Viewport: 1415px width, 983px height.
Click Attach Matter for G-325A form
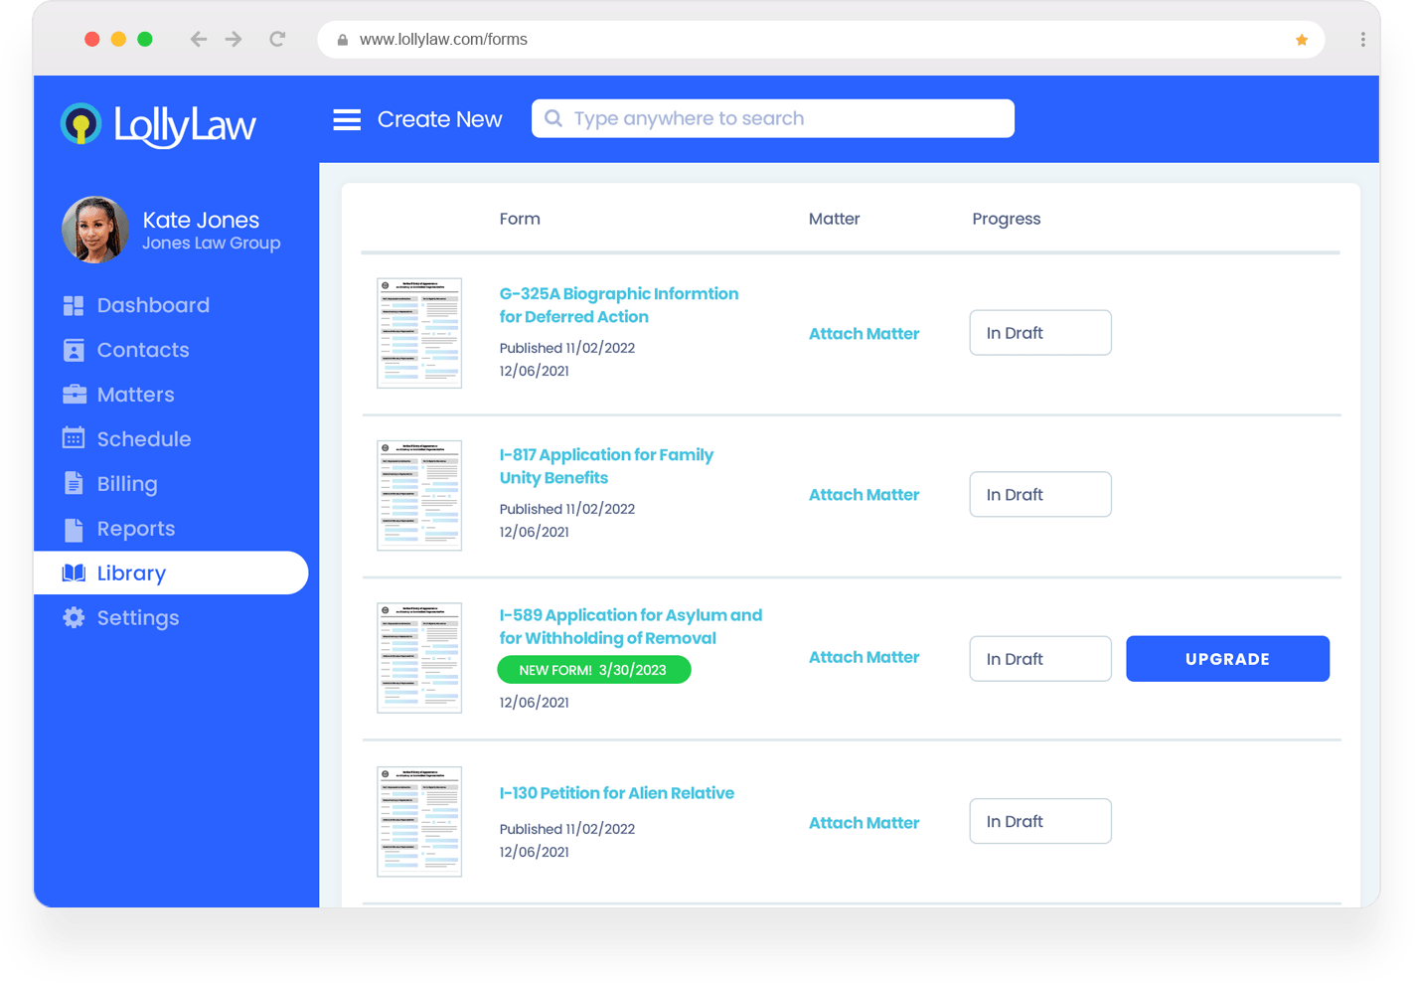click(x=864, y=334)
